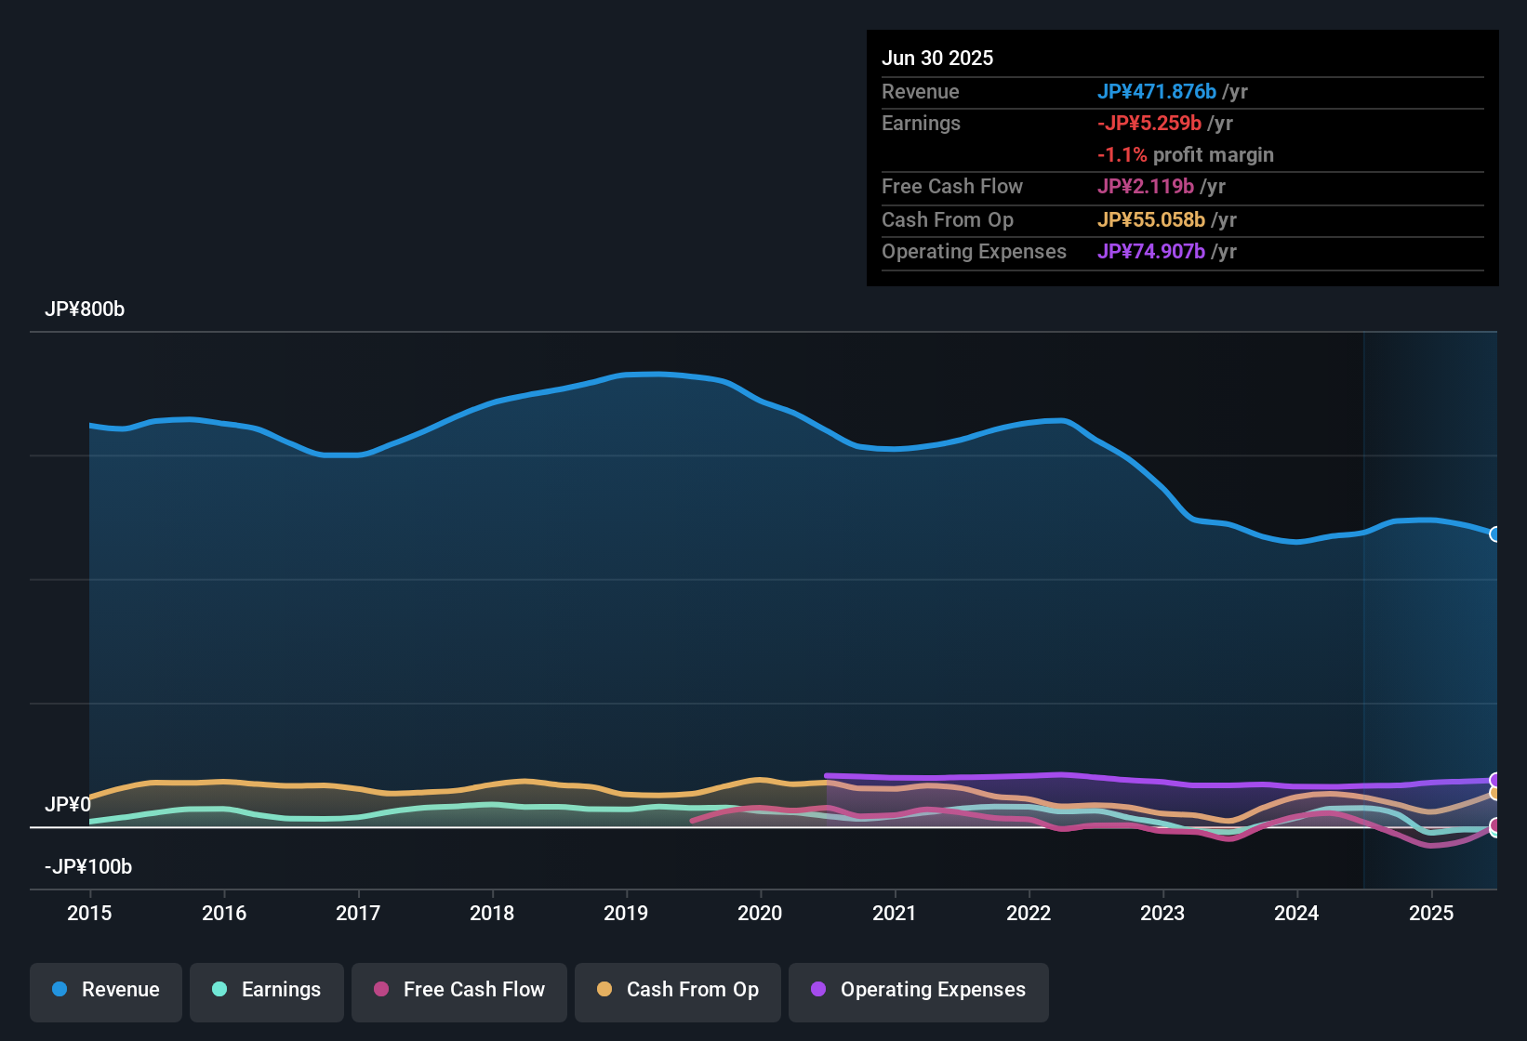Toggle the Revenue series legend button

106,991
